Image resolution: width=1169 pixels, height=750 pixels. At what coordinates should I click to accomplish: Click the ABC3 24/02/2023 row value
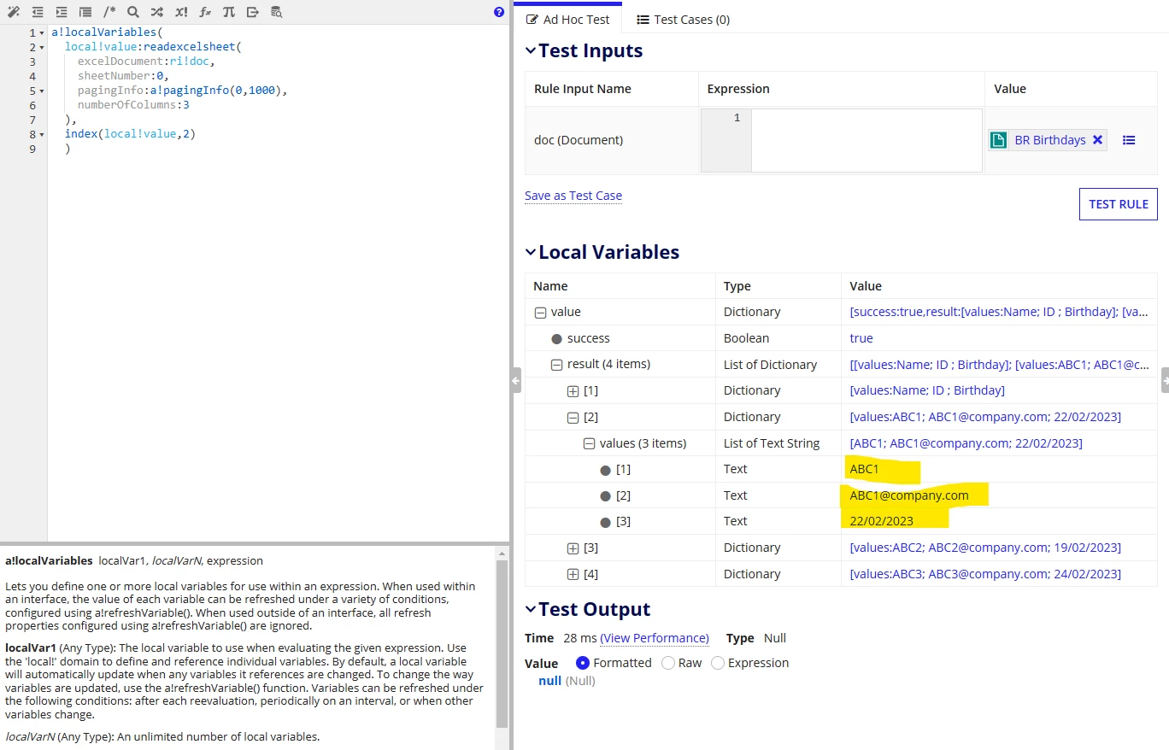985,574
